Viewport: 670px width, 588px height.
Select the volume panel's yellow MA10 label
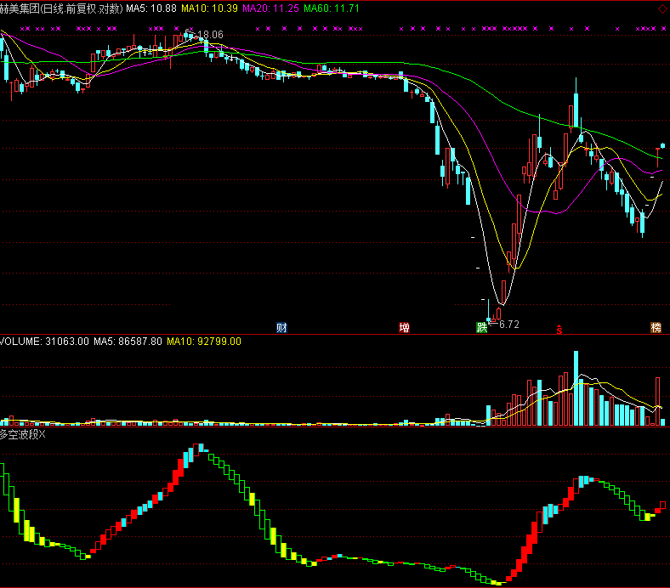click(x=203, y=341)
